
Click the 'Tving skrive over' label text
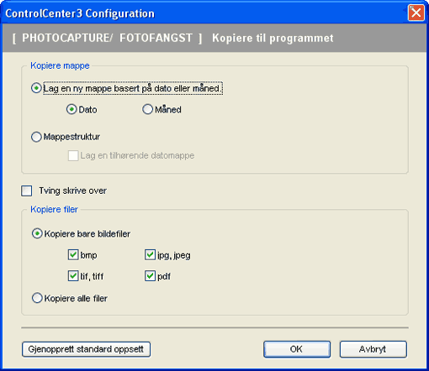(x=73, y=191)
